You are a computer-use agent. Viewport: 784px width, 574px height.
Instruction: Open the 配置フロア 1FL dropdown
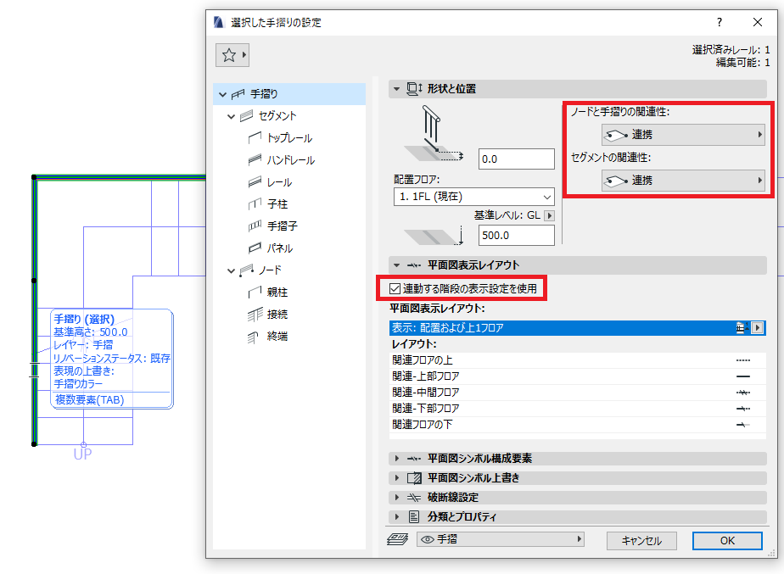[474, 197]
